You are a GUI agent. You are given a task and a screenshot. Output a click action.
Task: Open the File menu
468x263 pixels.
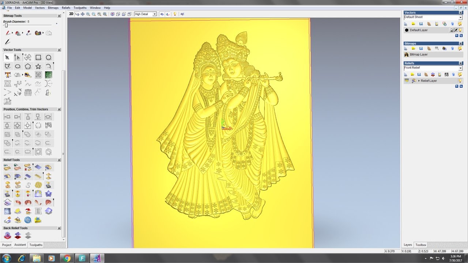coord(9,8)
